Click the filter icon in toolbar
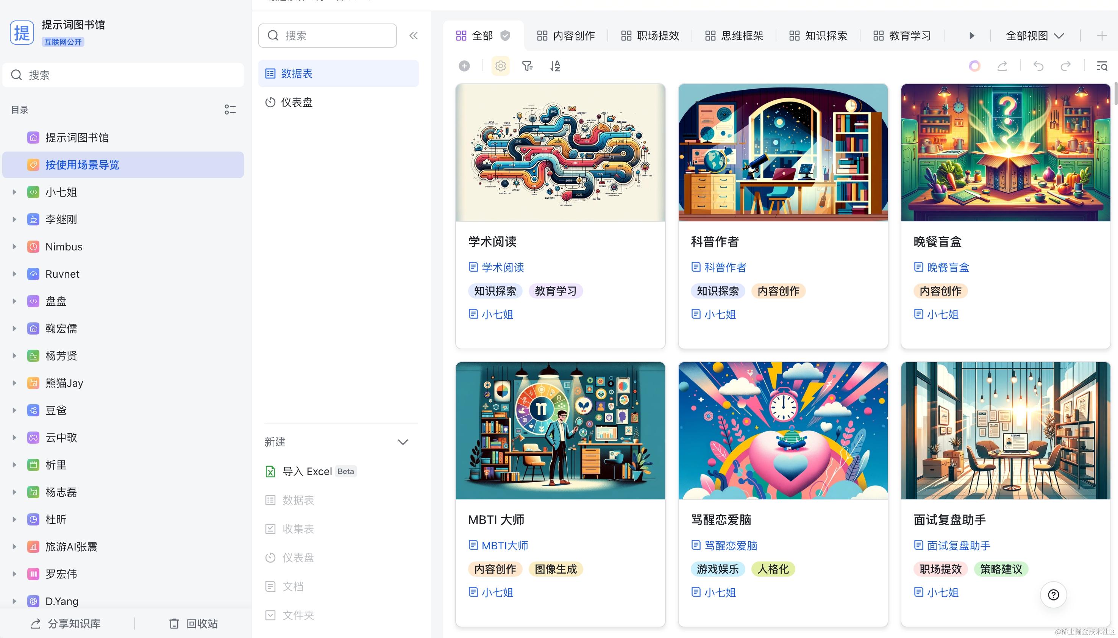Screen dimensions: 1118x638 click(527, 66)
